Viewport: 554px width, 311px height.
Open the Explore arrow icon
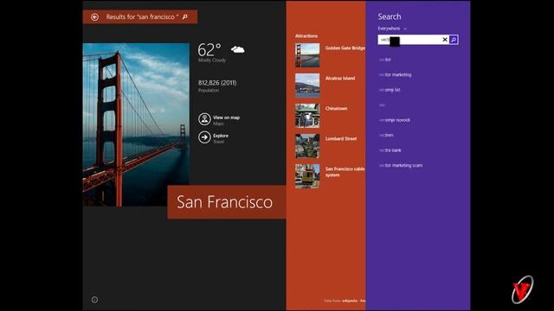coord(204,137)
